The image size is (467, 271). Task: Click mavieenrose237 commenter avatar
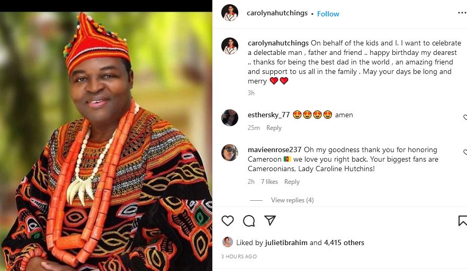(x=230, y=153)
